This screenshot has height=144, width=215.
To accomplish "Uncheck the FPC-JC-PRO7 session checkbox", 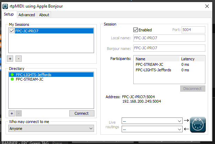I will (x=12, y=31).
